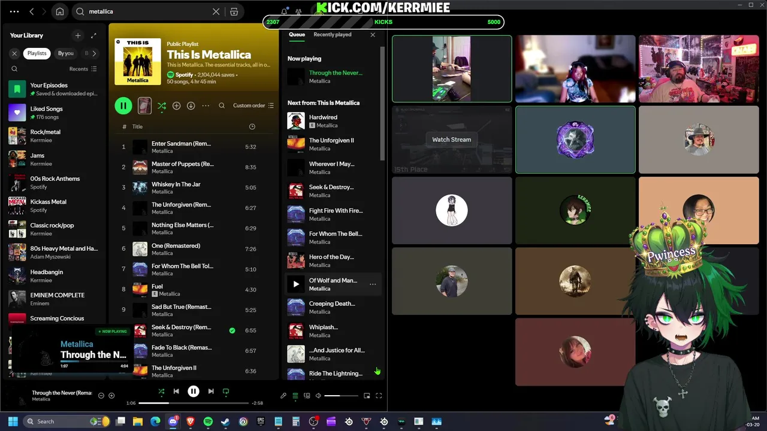This screenshot has width=767, height=431.
Task: Click the forward navigation arrow
Action: [x=44, y=11]
